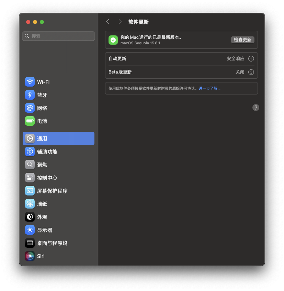284x291 pixels.
Task: Click the 软件更新 page title
Action: [138, 22]
